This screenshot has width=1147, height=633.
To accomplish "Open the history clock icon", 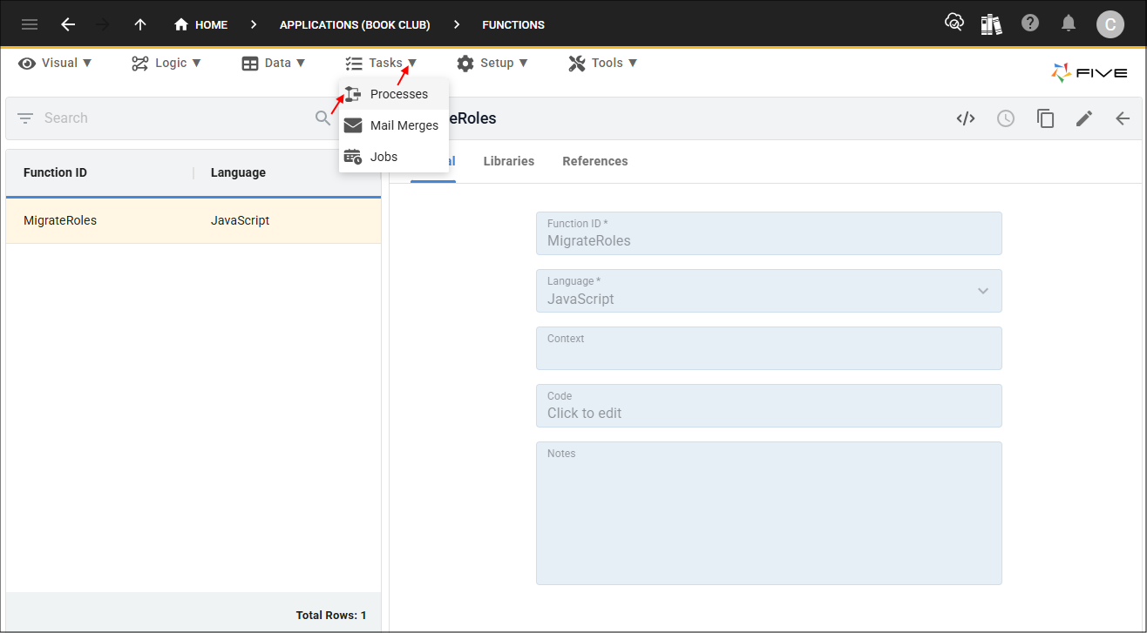I will (x=1006, y=118).
